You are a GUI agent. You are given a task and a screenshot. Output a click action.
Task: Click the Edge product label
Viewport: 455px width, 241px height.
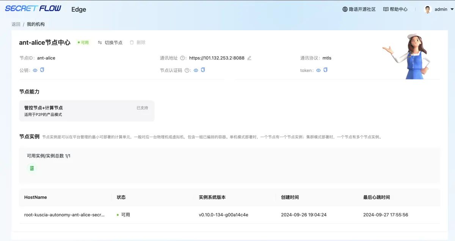(x=79, y=9)
